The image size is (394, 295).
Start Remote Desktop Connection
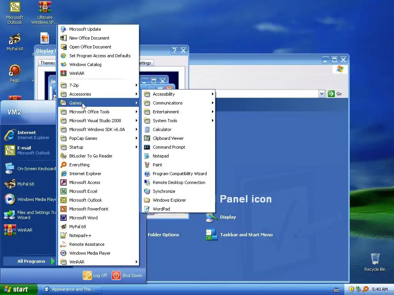coord(179,182)
